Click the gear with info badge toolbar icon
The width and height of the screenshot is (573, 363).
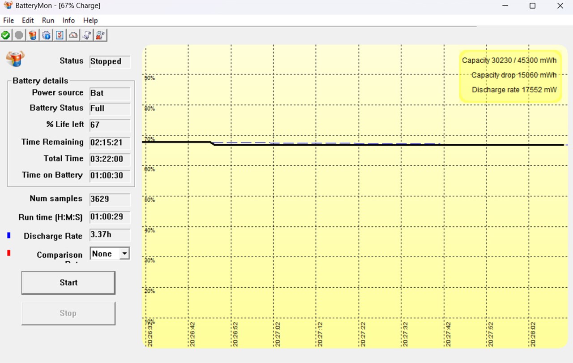(x=46, y=35)
